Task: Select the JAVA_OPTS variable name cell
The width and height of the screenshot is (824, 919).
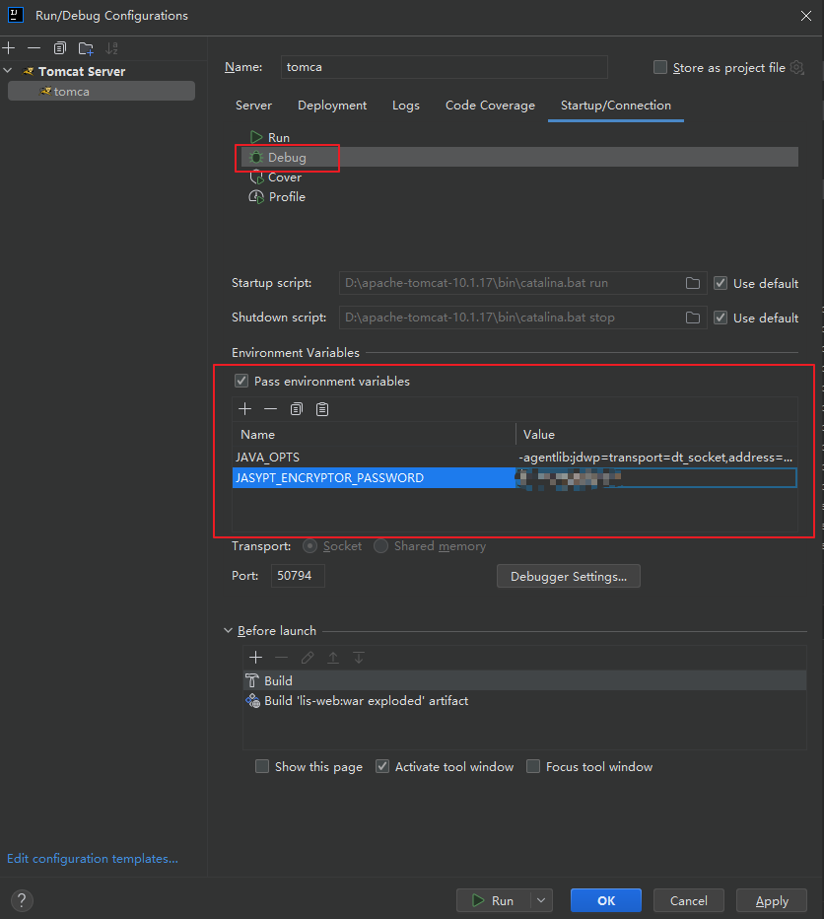Action: click(x=374, y=458)
